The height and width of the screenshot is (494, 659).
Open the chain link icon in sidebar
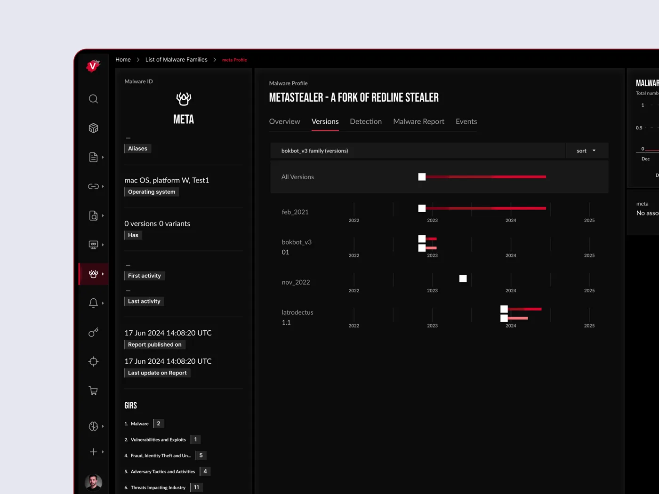tap(93, 186)
